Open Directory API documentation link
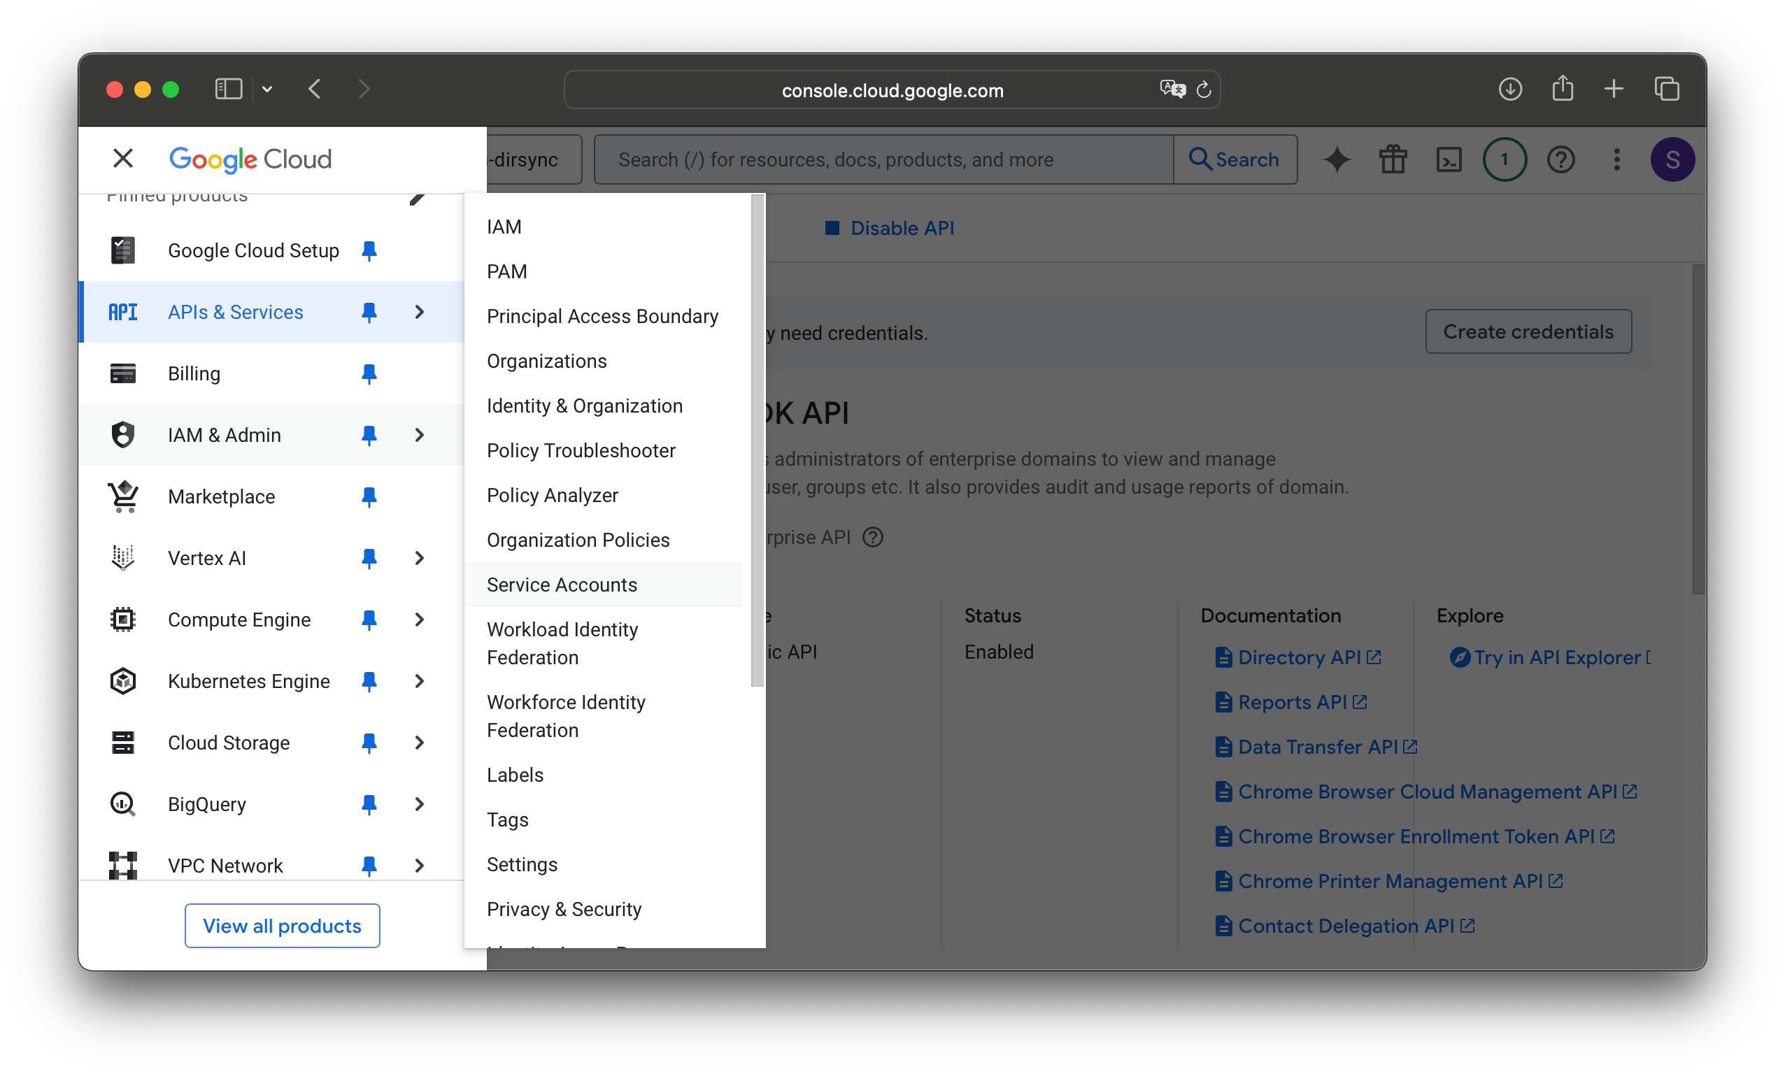 pos(1299,657)
